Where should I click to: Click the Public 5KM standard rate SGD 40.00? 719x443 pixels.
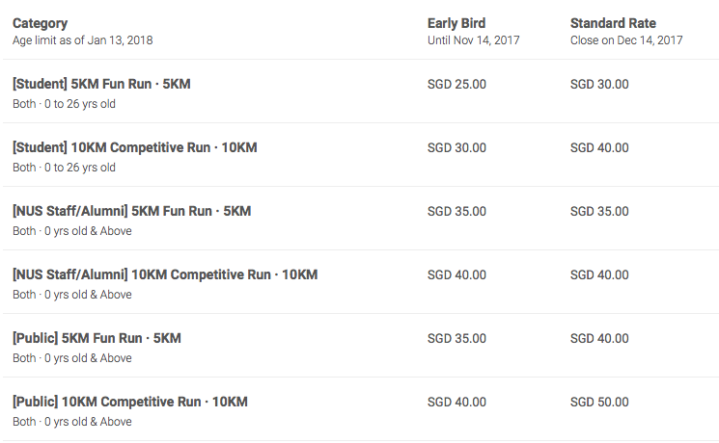click(599, 339)
